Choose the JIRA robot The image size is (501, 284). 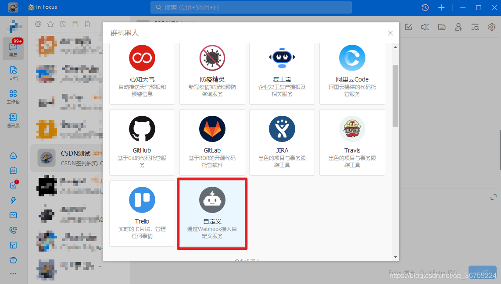pyautogui.click(x=282, y=142)
